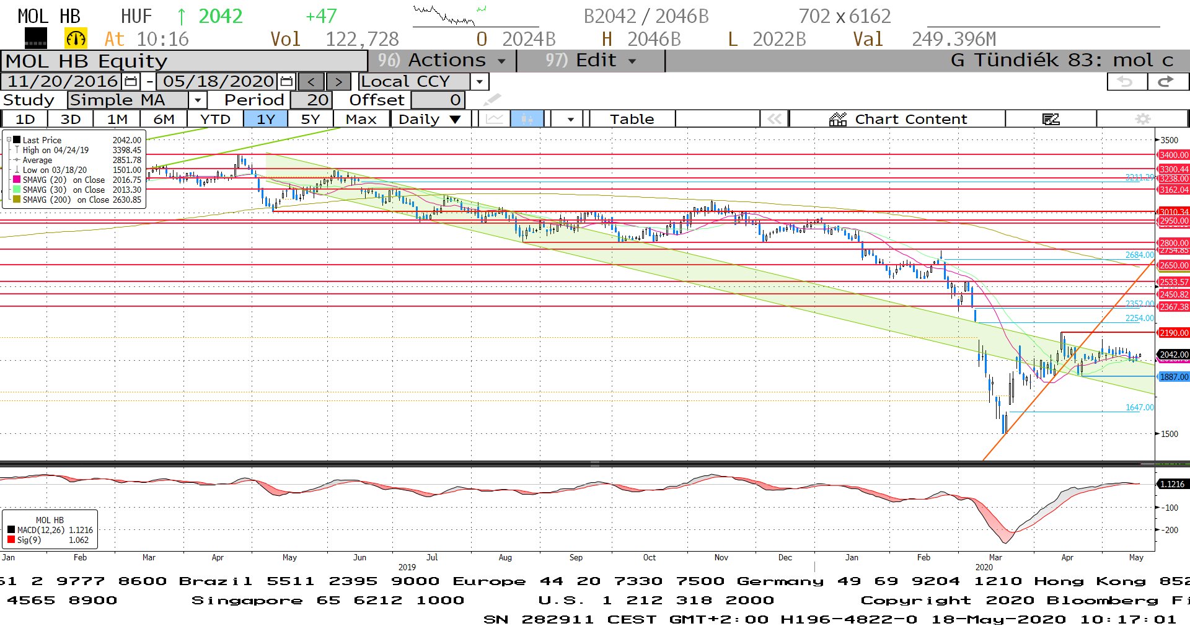Click the Last Price black legend swatch
The image size is (1190, 644).
pyautogui.click(x=17, y=140)
